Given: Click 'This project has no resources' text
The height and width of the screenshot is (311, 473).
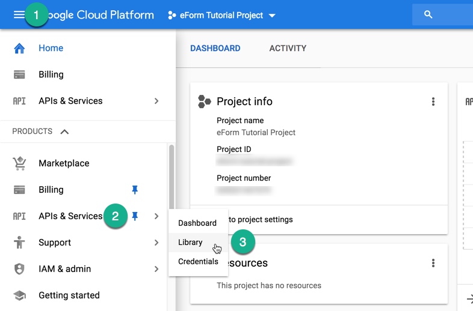Looking at the screenshot, I should tap(269, 285).
